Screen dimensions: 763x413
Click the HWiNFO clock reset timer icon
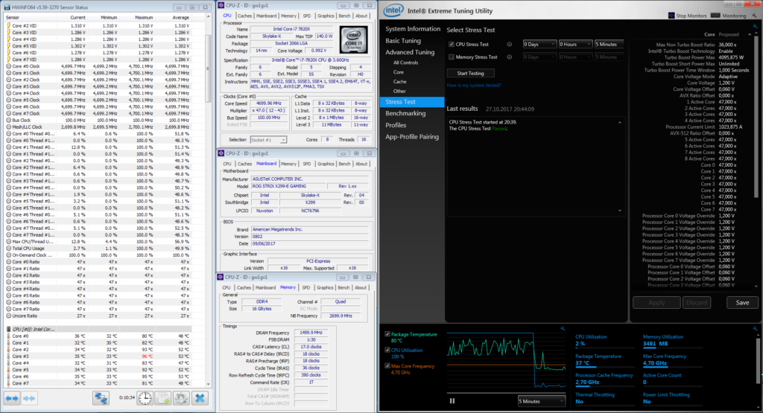(145, 398)
